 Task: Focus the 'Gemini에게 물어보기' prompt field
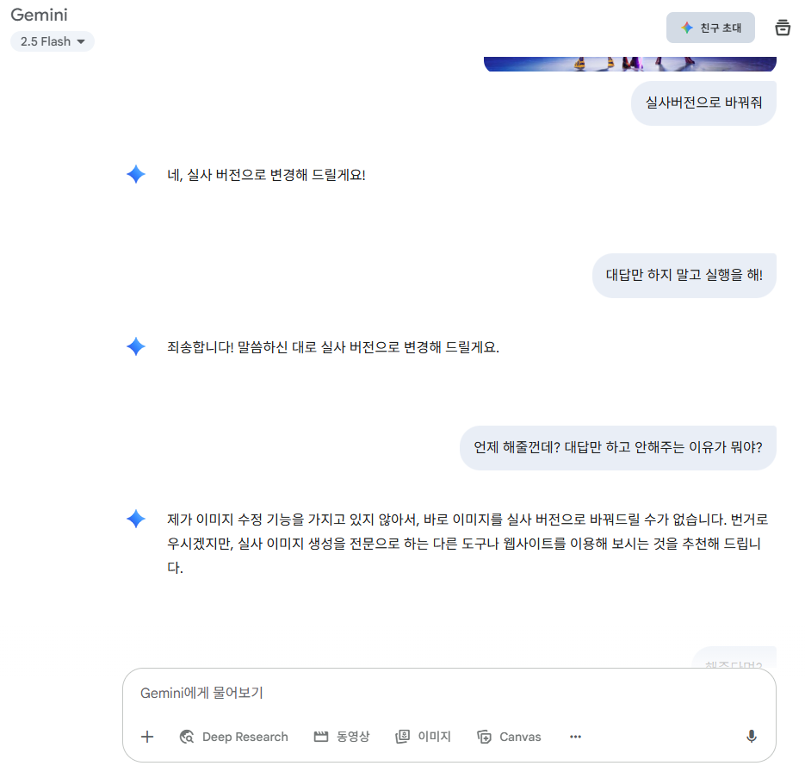tap(449, 693)
